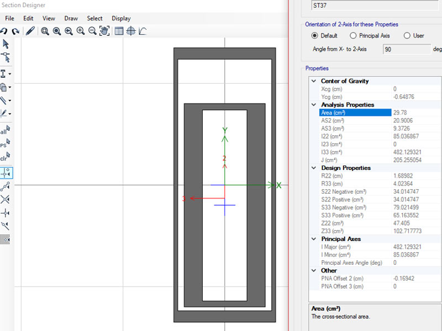Select the PNA Offset 2 (cm) row
The image size is (442, 331).
coord(380,279)
